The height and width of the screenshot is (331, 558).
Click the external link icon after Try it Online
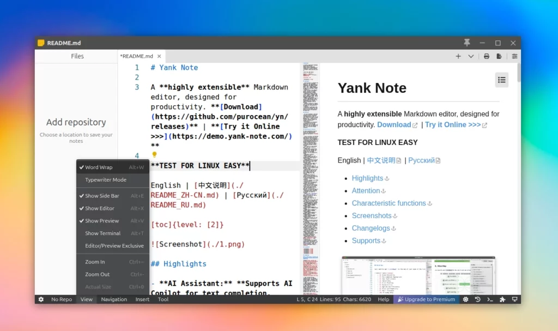click(484, 125)
